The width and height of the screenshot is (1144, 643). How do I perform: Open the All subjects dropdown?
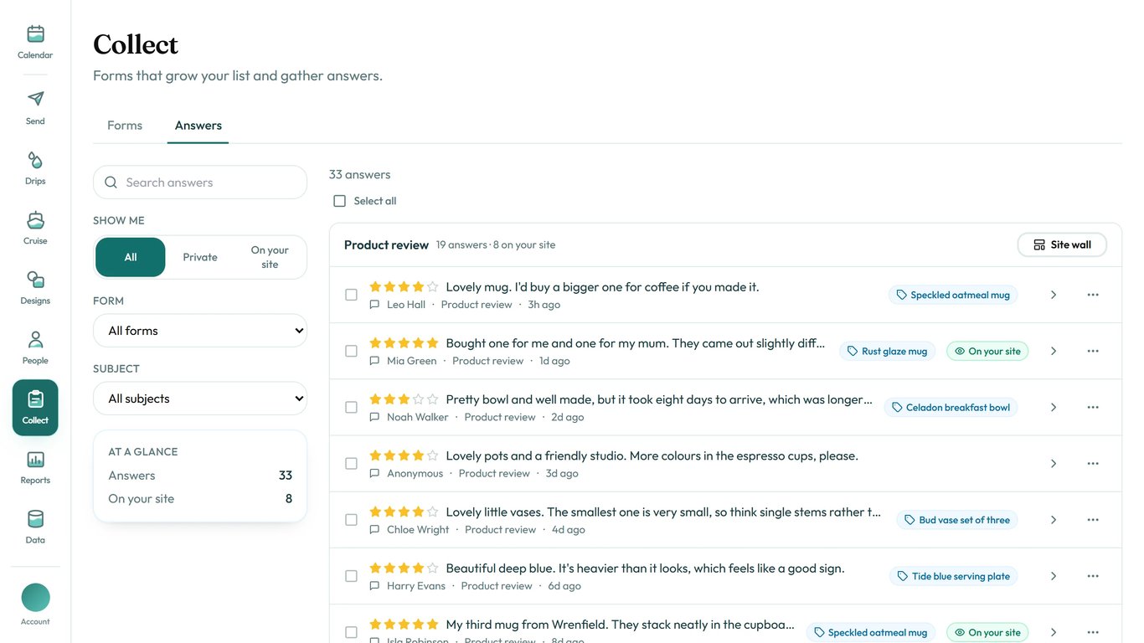(200, 399)
